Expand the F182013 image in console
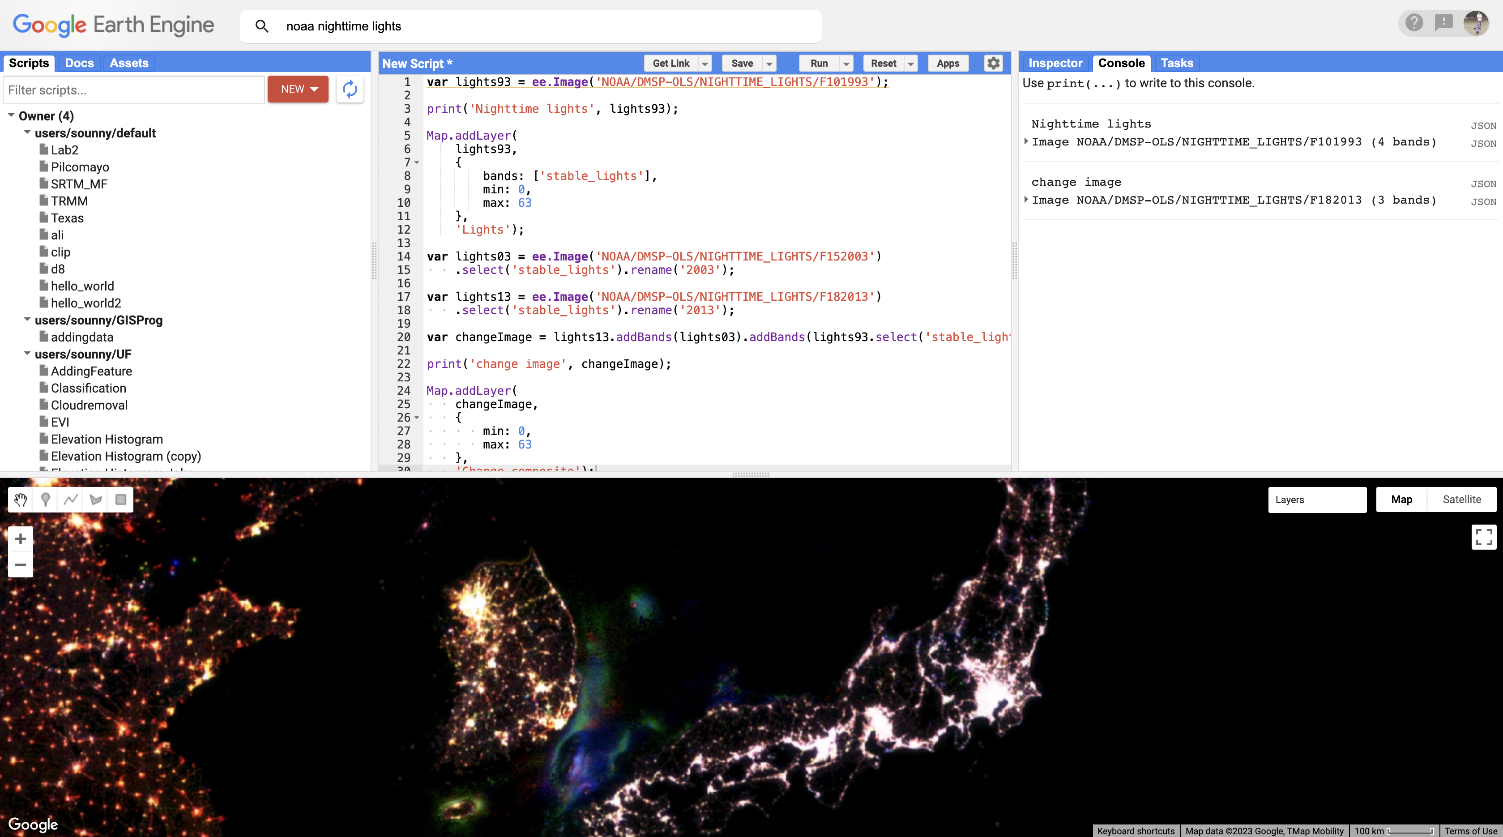Viewport: 1503px width, 837px height. [1026, 200]
